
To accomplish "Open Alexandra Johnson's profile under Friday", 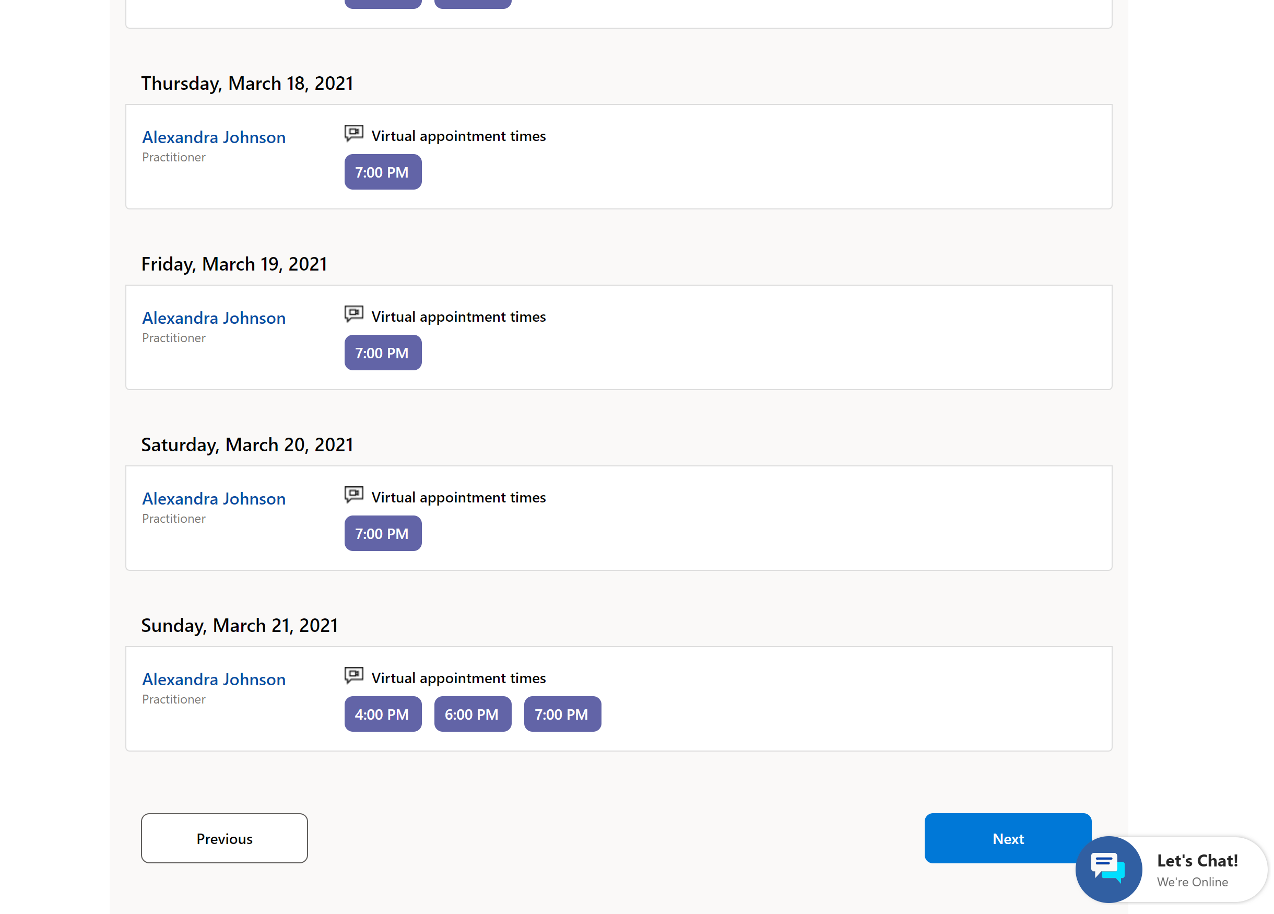I will pyautogui.click(x=214, y=318).
